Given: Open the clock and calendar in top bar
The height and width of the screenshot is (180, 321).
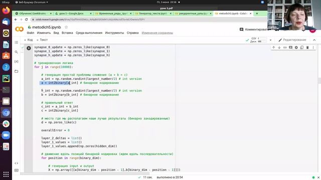Looking at the screenshot, I should 167,2.
